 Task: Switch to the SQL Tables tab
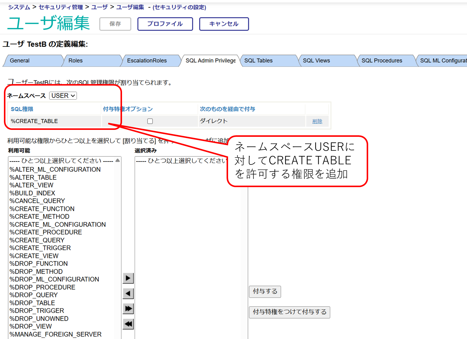(258, 61)
